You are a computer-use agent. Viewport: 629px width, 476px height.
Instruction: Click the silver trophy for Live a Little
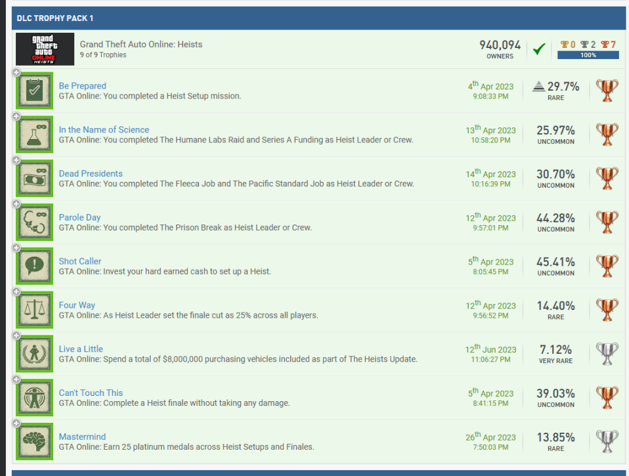click(x=607, y=355)
